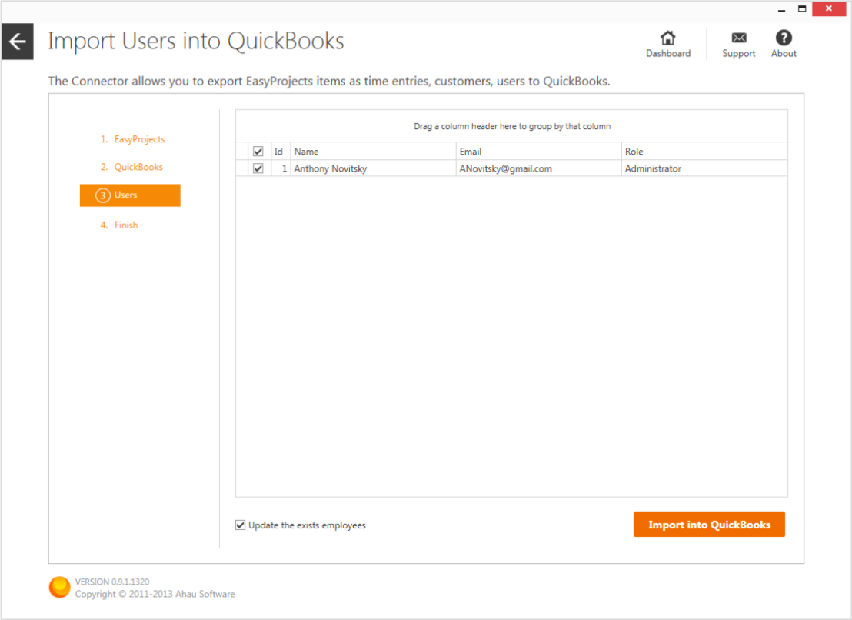Close the window with red X

(x=829, y=8)
